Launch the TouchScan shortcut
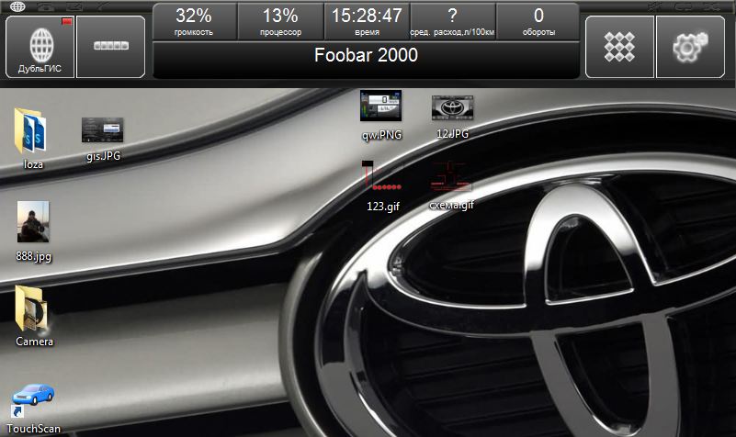The width and height of the screenshot is (736, 437). [x=33, y=409]
